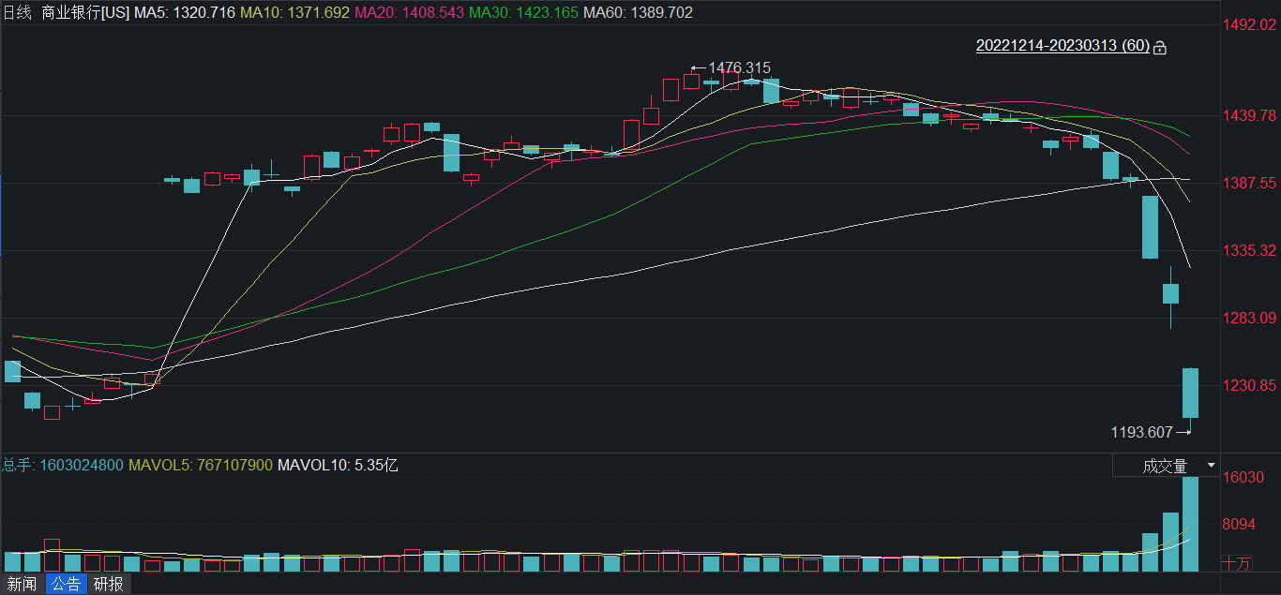
Task: Click the 1230.85 price axis label
Action: click(x=1250, y=385)
